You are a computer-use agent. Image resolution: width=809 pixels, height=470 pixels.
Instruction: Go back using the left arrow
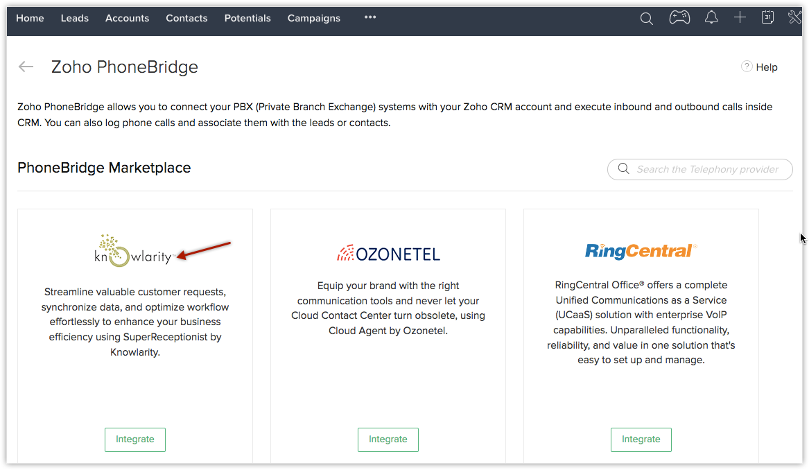point(26,67)
